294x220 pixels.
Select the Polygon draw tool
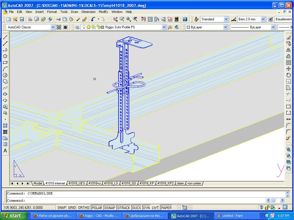click(x=5, y=56)
